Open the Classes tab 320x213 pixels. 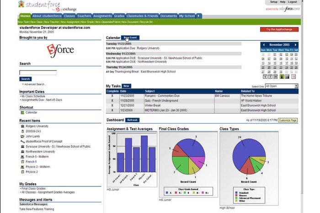coord(69,16)
